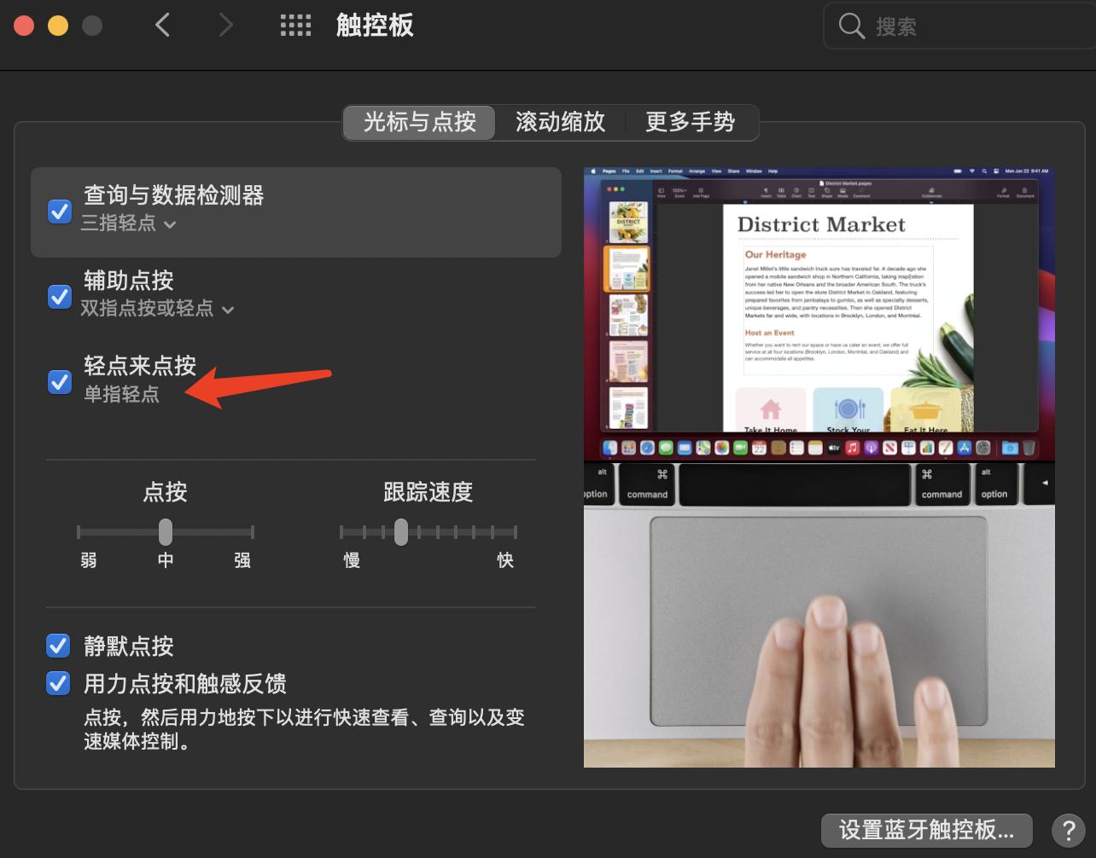1096x858 pixels.
Task: Switch to the 更多手势 tab
Action: click(x=690, y=122)
